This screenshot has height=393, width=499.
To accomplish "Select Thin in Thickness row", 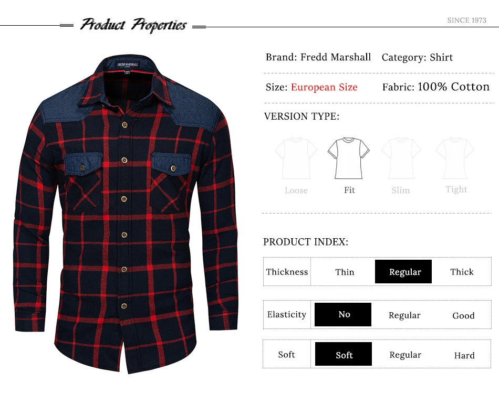I will coord(345,272).
